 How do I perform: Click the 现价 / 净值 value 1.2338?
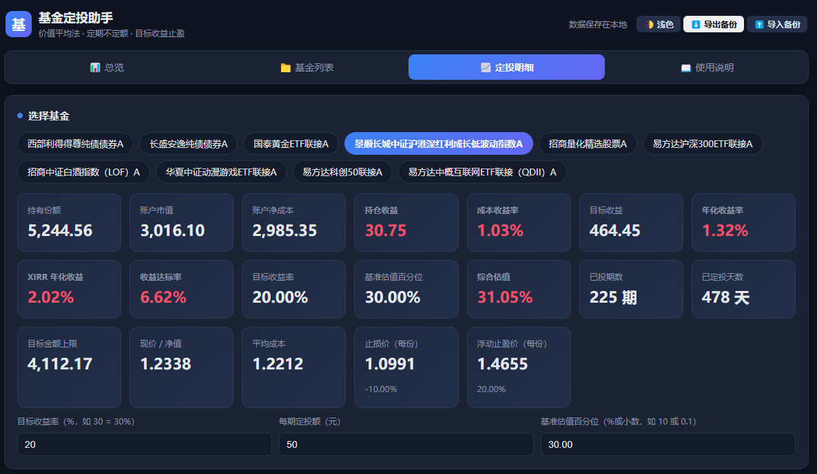[x=166, y=364]
